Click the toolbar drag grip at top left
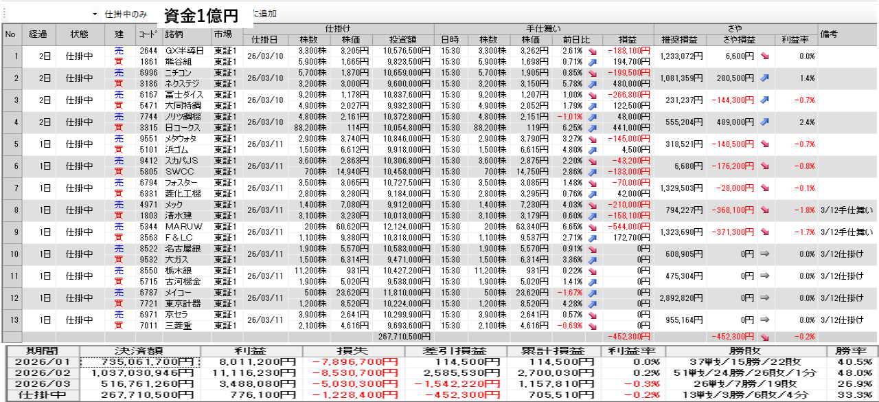This screenshot has width=879, height=402. click(3, 14)
